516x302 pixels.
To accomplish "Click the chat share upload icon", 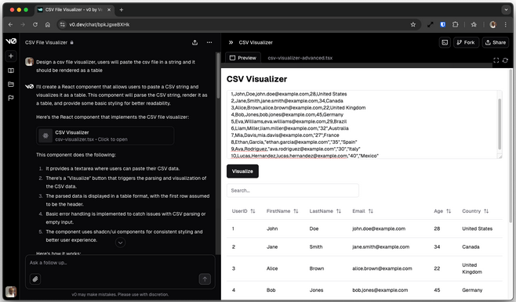I will 194,42.
